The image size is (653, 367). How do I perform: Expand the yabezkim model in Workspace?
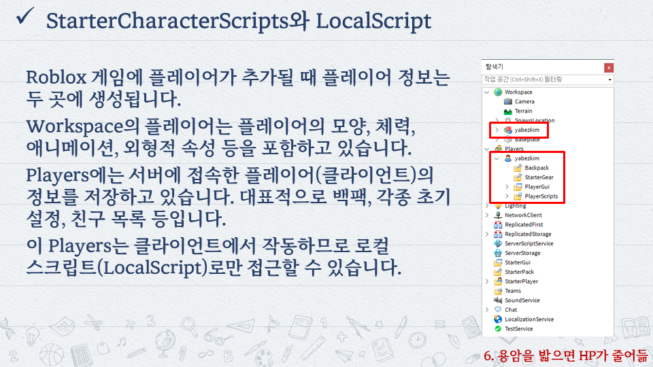point(497,130)
